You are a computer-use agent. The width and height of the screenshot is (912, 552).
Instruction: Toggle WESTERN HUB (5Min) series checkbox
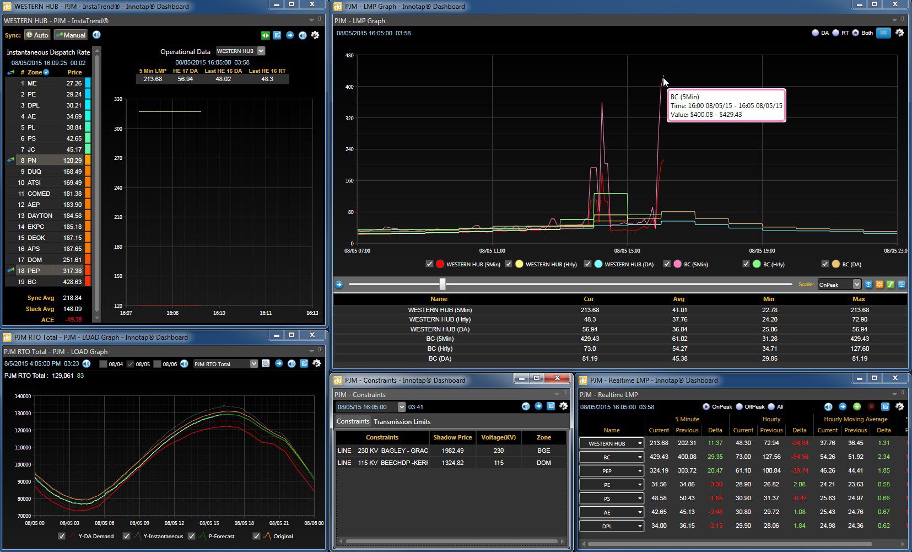tap(429, 264)
